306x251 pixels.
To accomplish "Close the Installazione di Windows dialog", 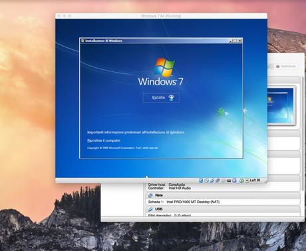I will [x=240, y=41].
